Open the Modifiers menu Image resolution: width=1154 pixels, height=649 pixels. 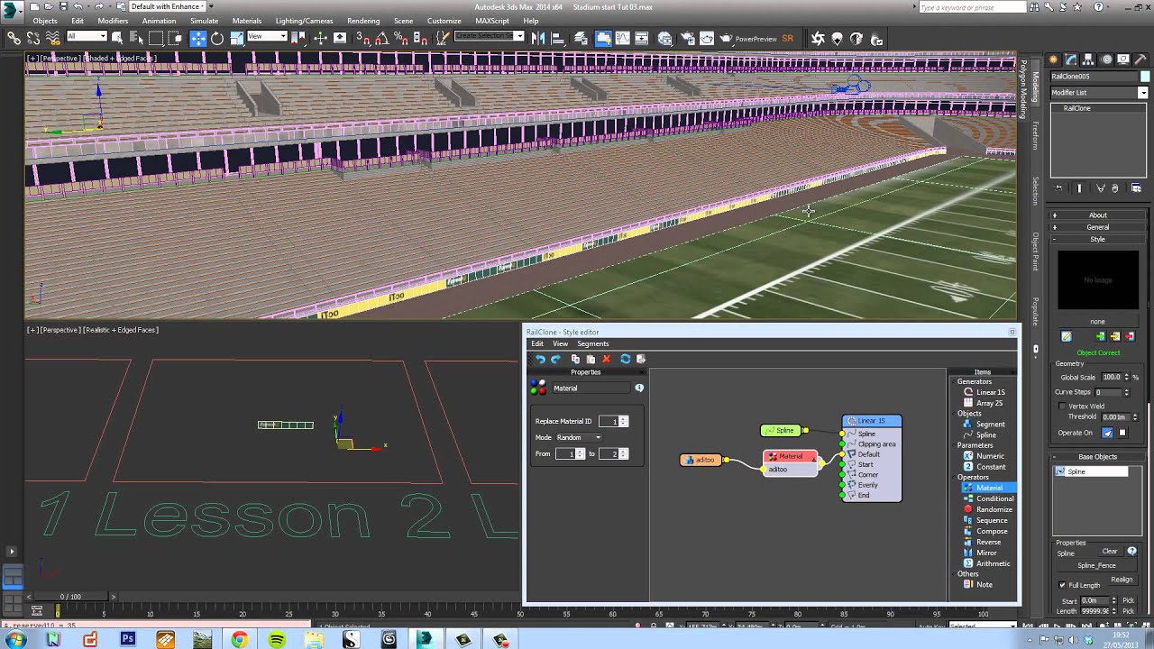(113, 21)
